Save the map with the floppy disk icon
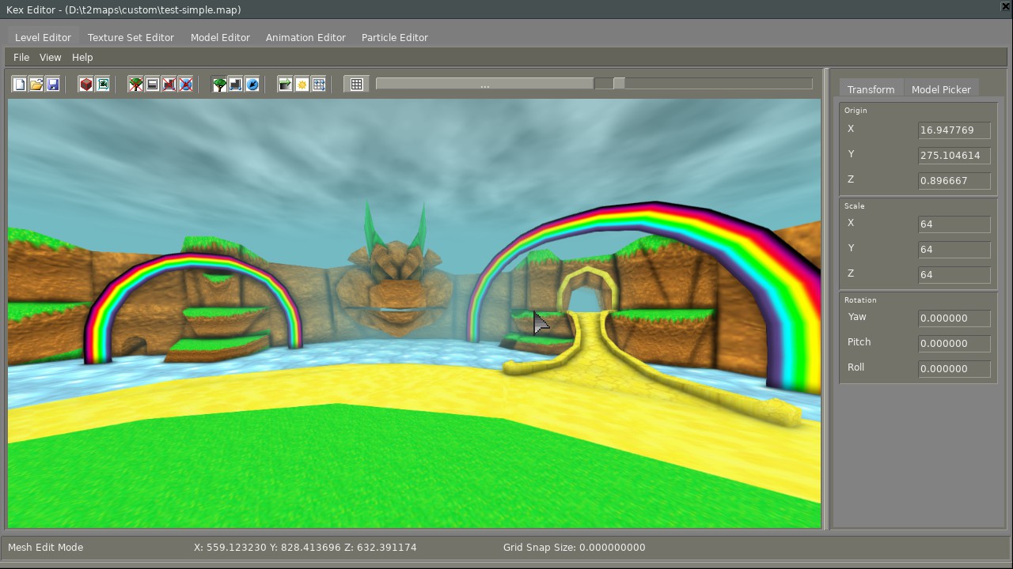The image size is (1013, 569). (53, 85)
